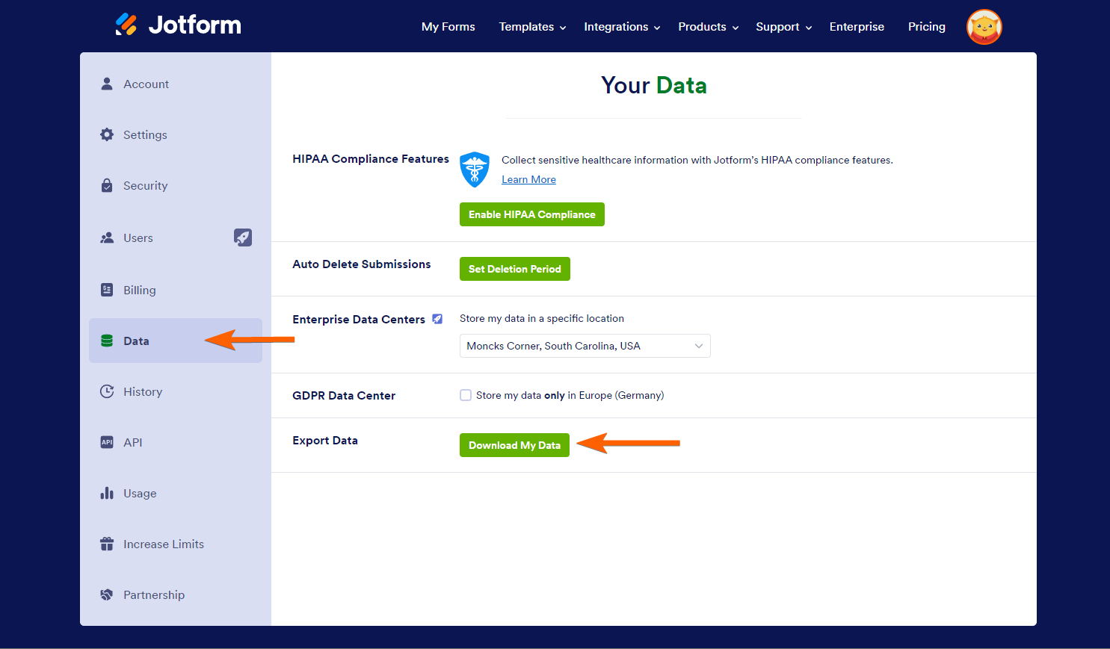The height and width of the screenshot is (649, 1110).
Task: Open the Increase Limits section label
Action: (x=164, y=544)
